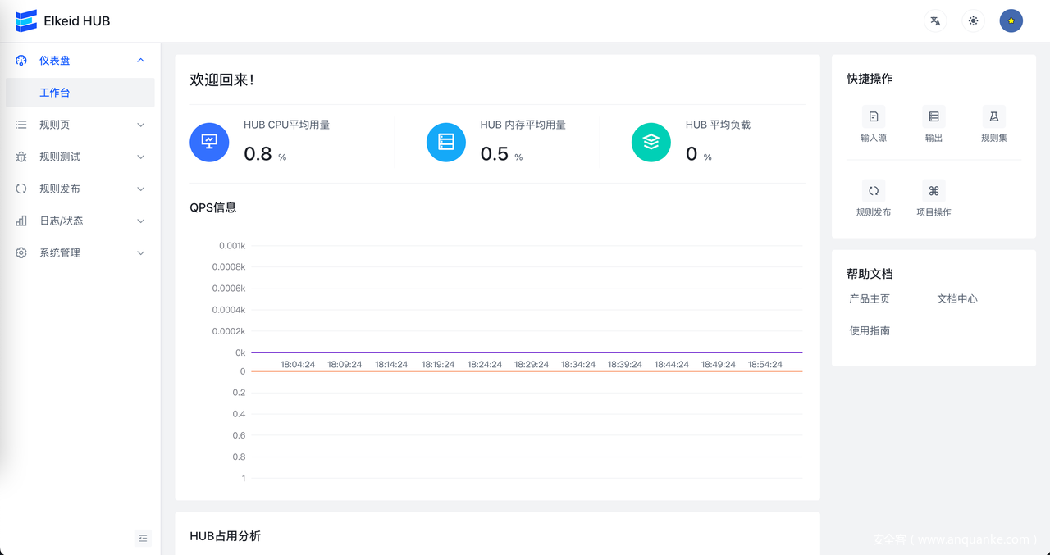Expand the 规则测试 sidebar menu
The height and width of the screenshot is (555, 1050).
pos(80,157)
